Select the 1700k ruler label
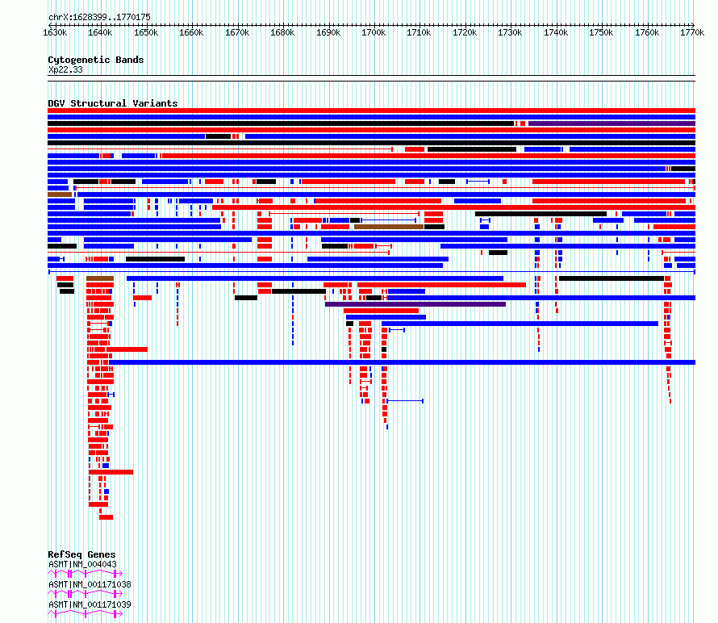This screenshot has width=718, height=623. point(374,32)
